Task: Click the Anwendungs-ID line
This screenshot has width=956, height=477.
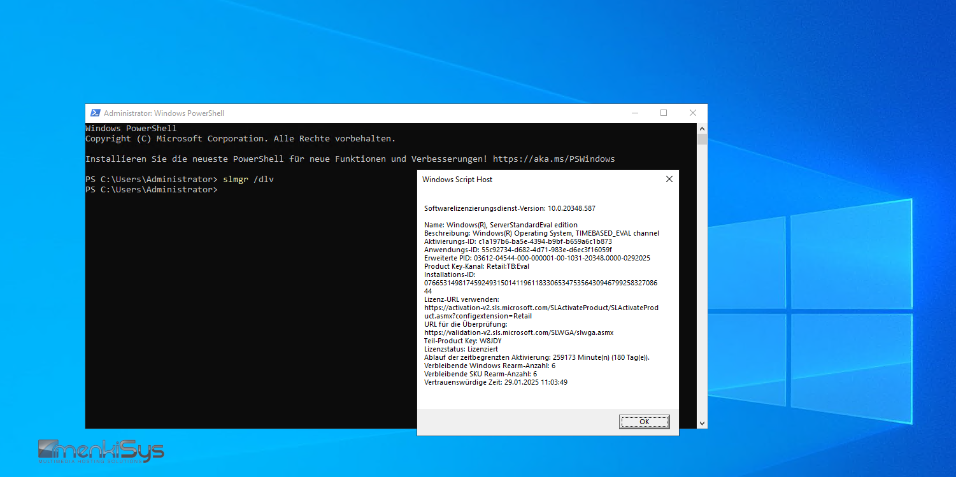Action: click(x=518, y=250)
